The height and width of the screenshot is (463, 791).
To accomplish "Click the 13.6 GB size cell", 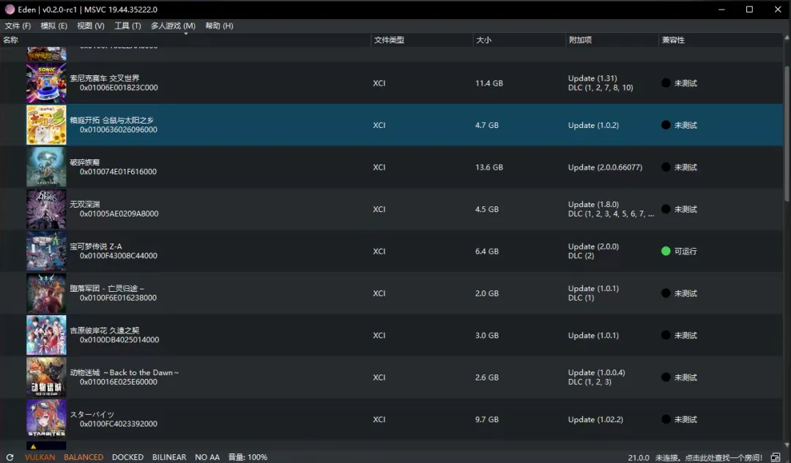I will (x=489, y=167).
